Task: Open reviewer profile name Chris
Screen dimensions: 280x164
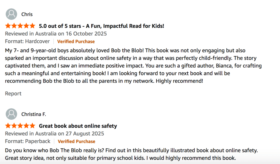Action: coord(27,14)
